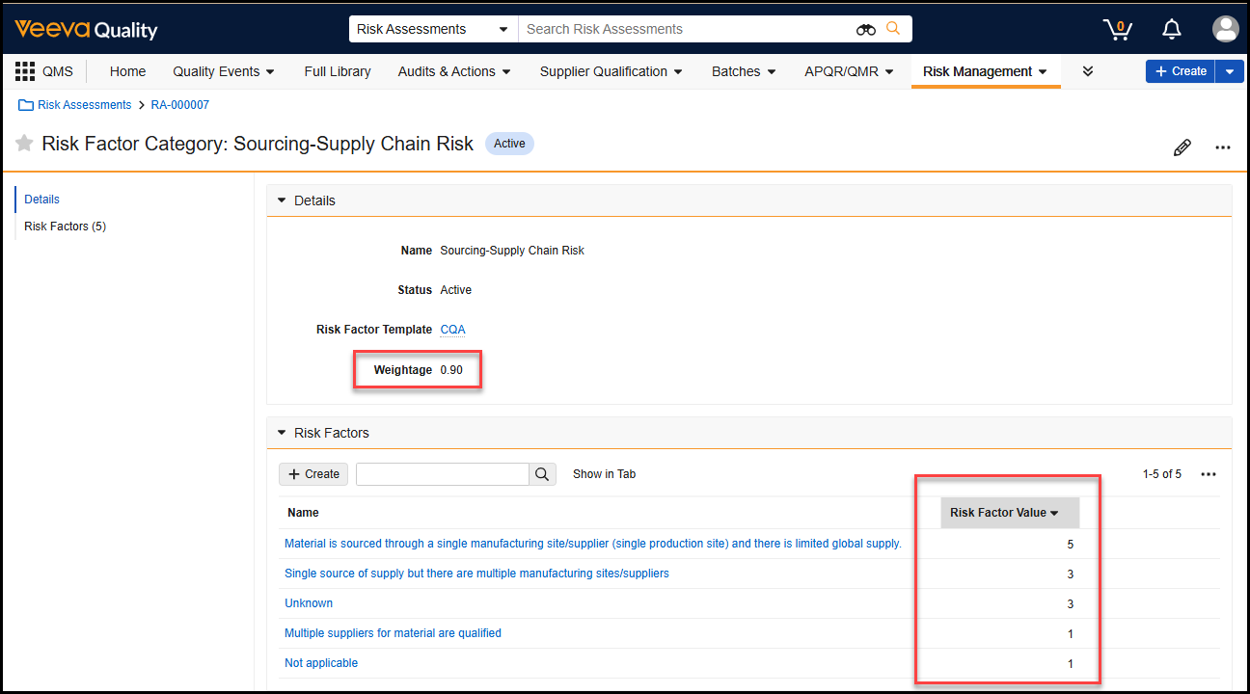Click the edit pencil icon
Viewport: 1250px width, 694px height.
pyautogui.click(x=1182, y=147)
